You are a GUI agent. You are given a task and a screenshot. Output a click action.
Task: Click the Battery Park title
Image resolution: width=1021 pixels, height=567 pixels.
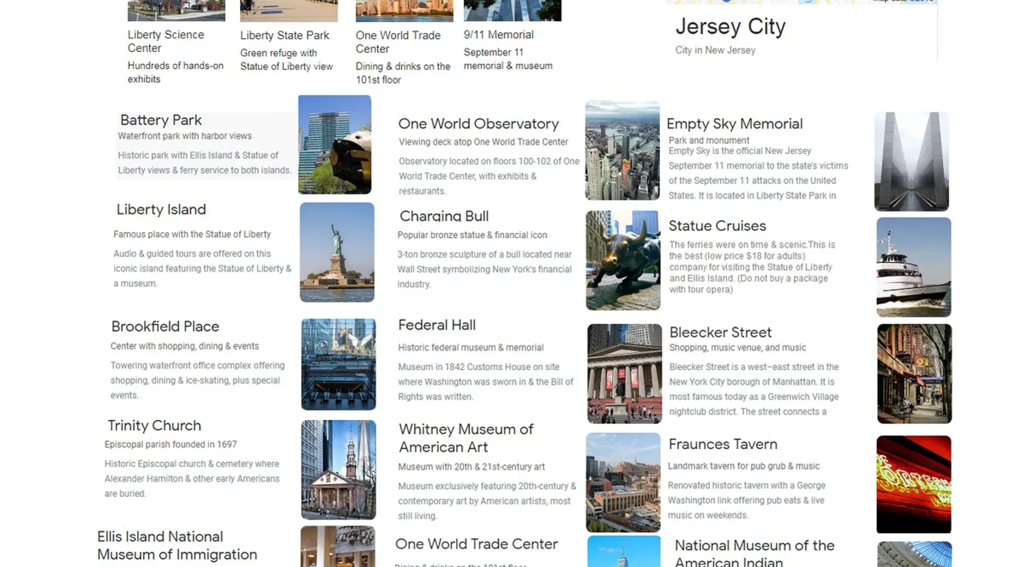coord(161,120)
